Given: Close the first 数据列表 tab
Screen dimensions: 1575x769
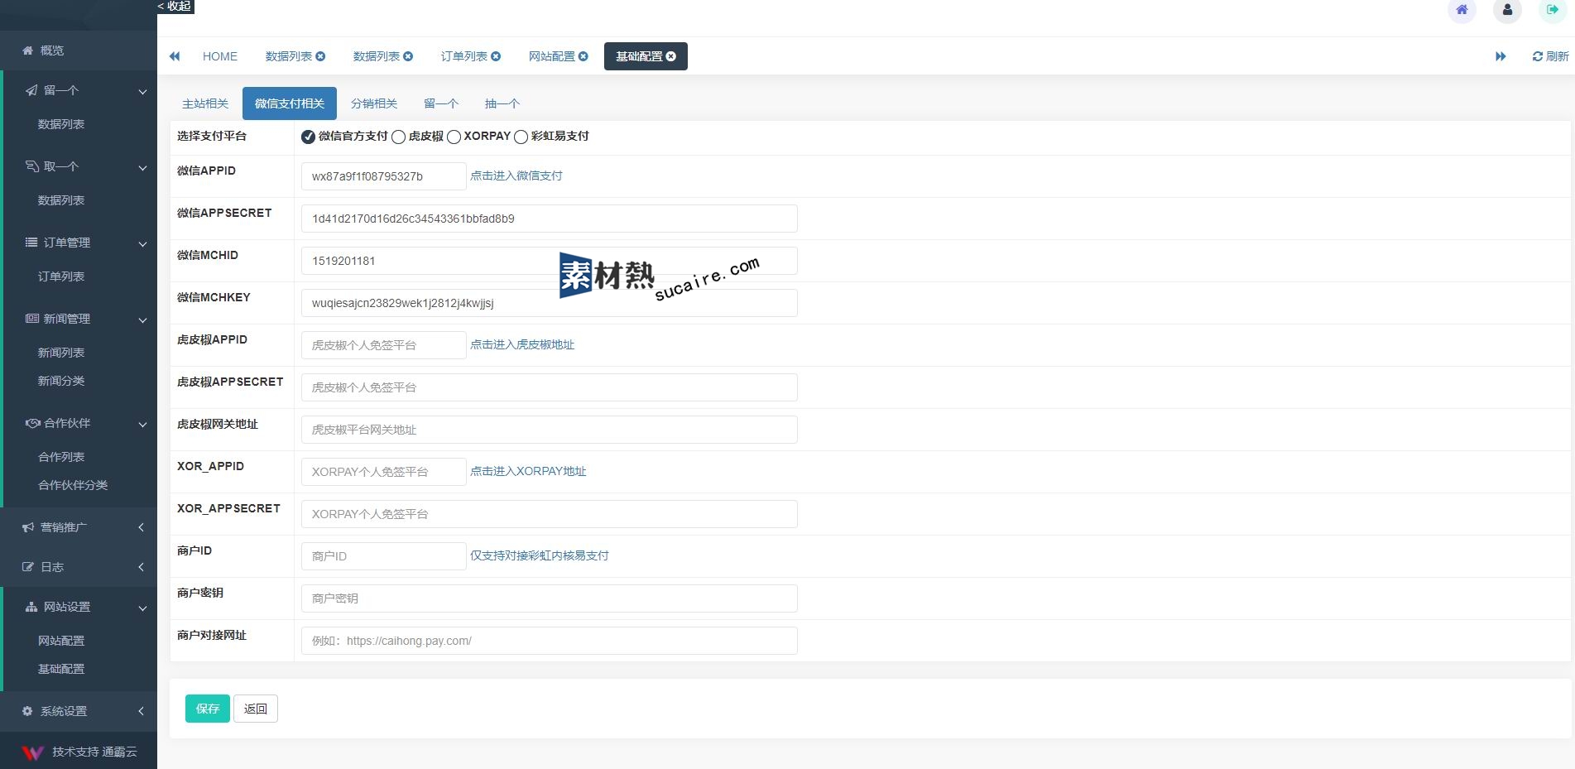Looking at the screenshot, I should (x=320, y=56).
